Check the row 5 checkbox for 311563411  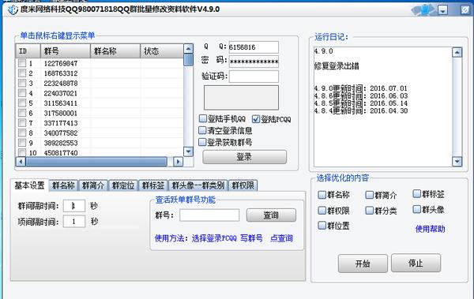[22, 103]
